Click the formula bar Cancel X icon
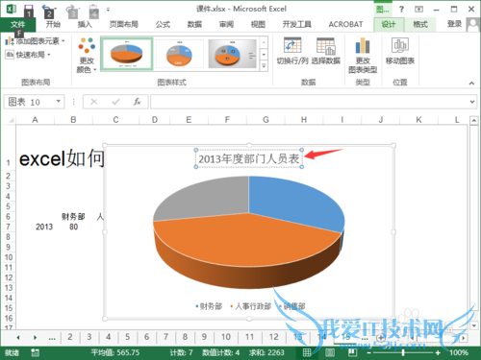 [x=94, y=102]
